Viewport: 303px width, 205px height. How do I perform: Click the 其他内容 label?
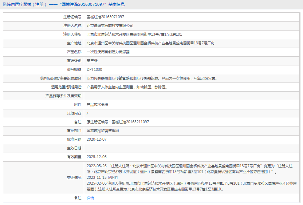tap(74, 113)
